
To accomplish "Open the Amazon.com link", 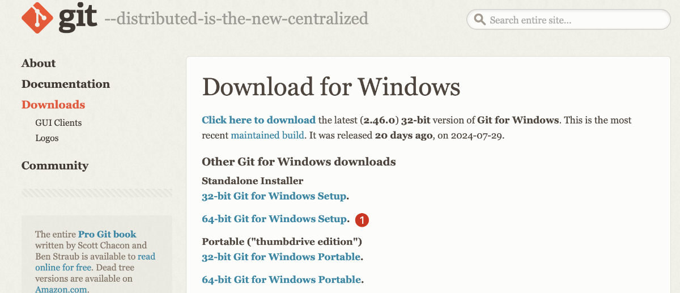I will pos(61,290).
